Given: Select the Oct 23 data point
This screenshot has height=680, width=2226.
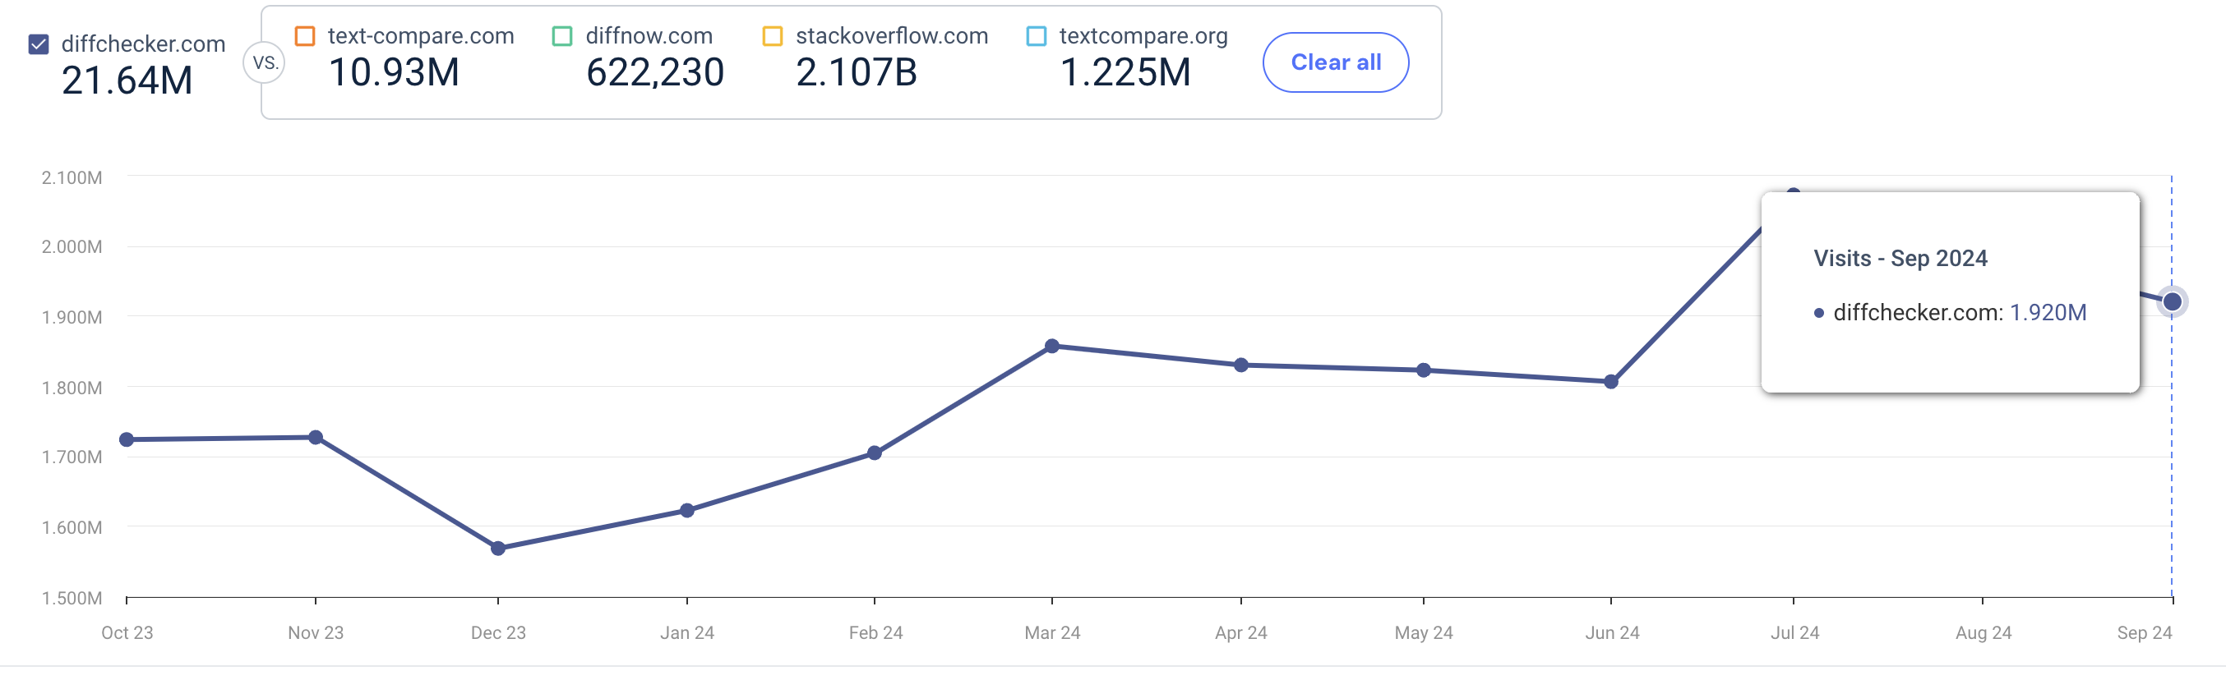Looking at the screenshot, I should click(x=127, y=439).
